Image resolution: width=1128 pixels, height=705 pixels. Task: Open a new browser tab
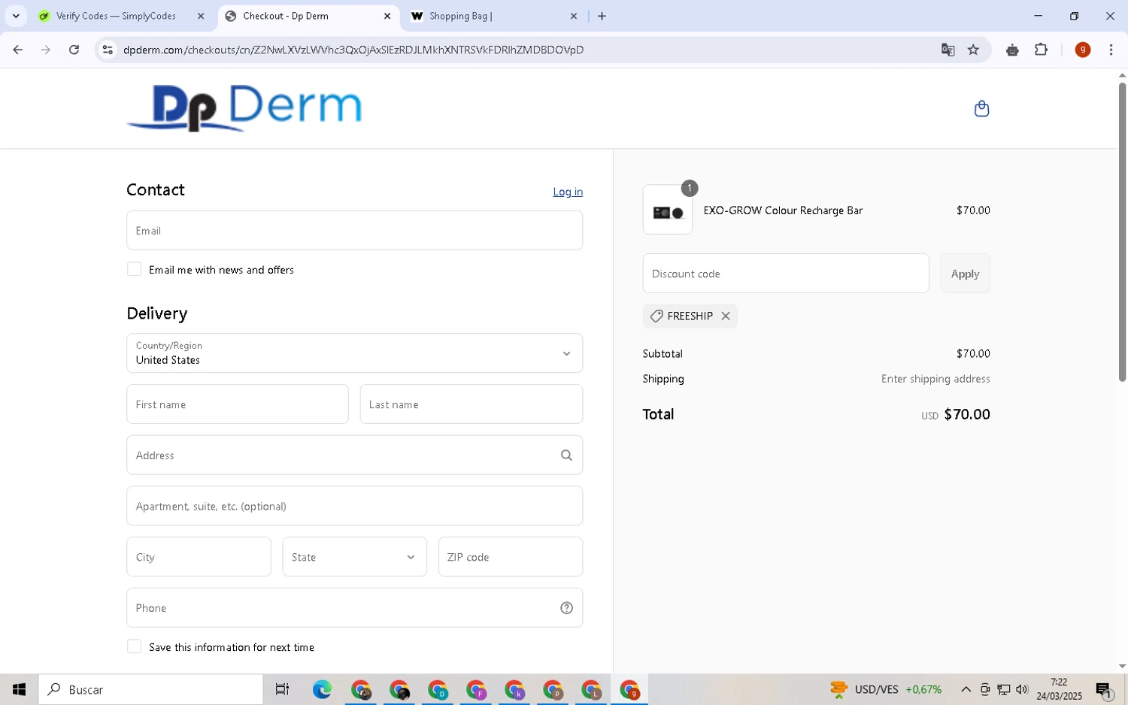coord(602,16)
